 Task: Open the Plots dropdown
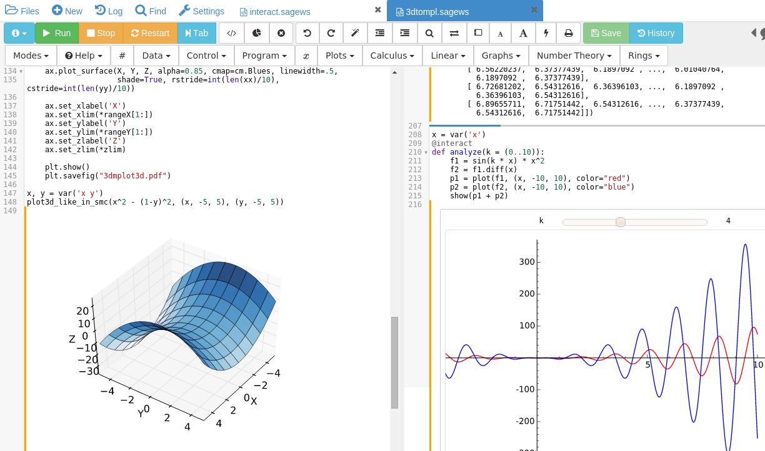pyautogui.click(x=340, y=56)
